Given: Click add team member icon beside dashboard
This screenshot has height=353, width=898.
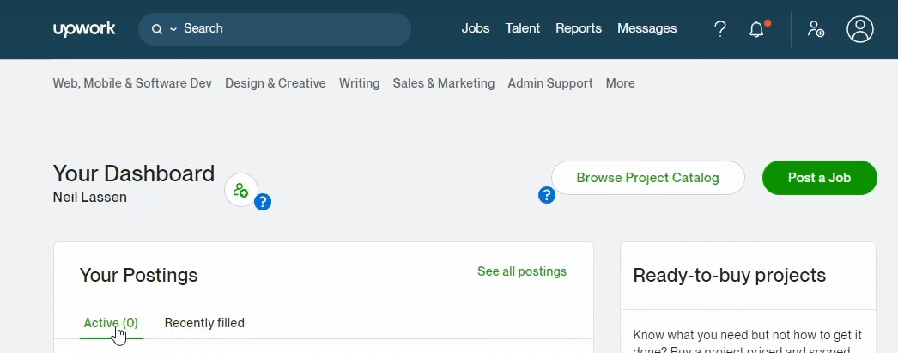Looking at the screenshot, I should click(240, 190).
